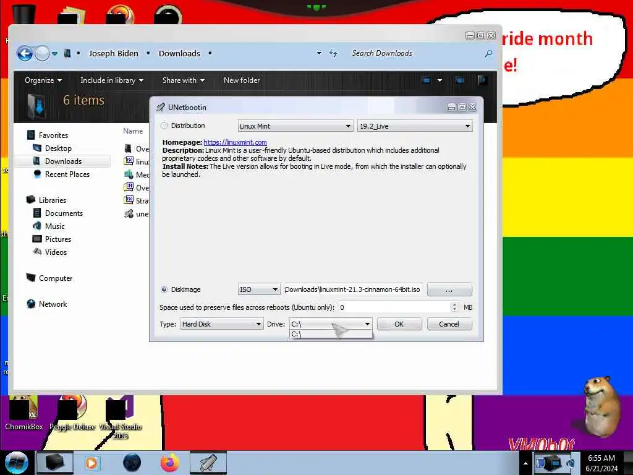This screenshot has height=475, width=633.
Task: Click the taskbar clock showing 6:55 AM
Action: coord(601,463)
